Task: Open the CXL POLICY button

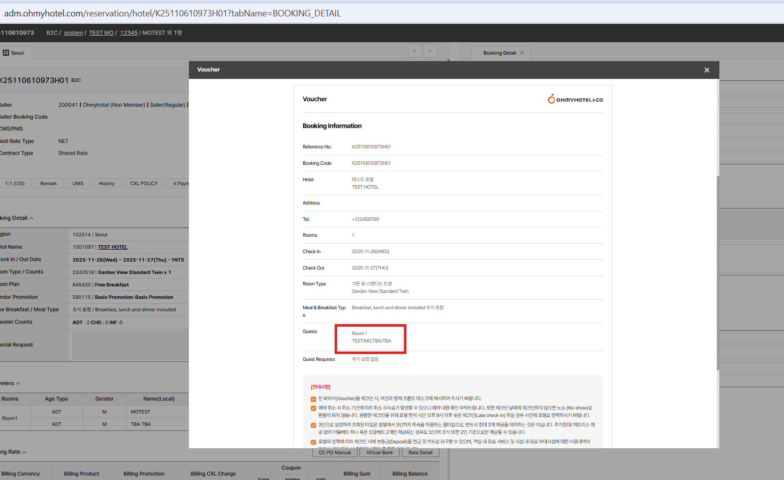Action: [x=144, y=184]
